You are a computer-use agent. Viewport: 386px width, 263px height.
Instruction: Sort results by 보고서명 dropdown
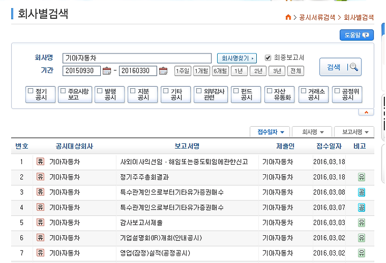[354, 132]
